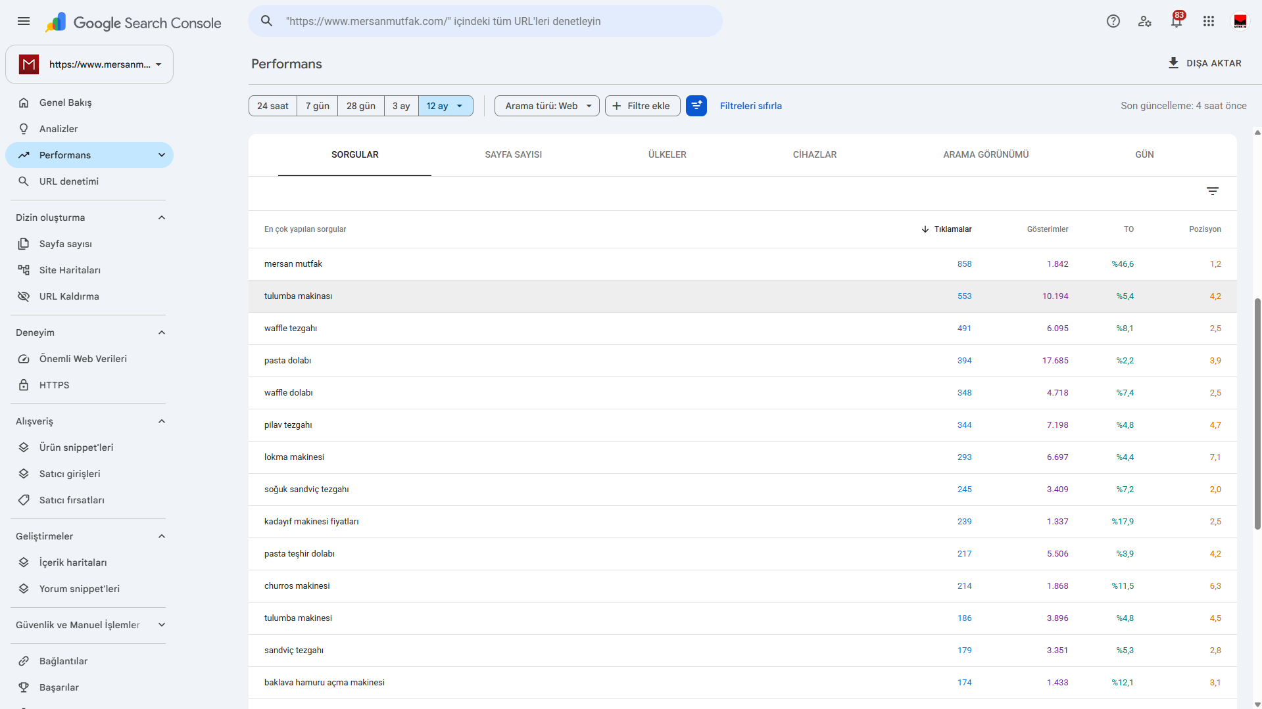
Task: Click the Site Haritaları sitemap icon
Action: pyautogui.click(x=24, y=270)
